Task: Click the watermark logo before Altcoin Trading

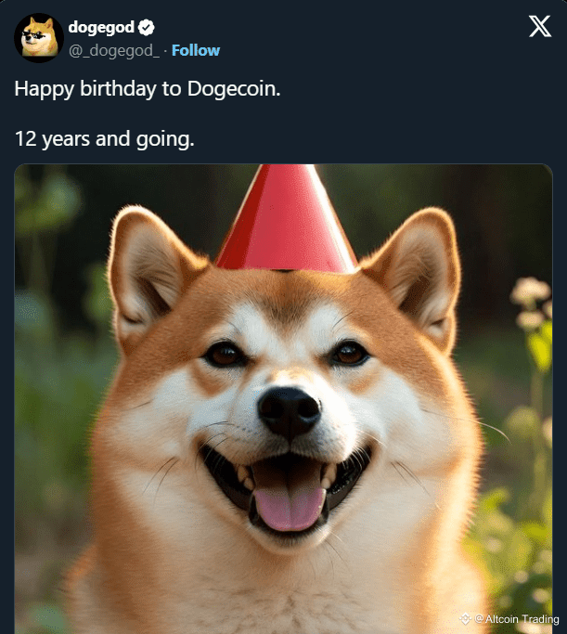Action: (466, 618)
